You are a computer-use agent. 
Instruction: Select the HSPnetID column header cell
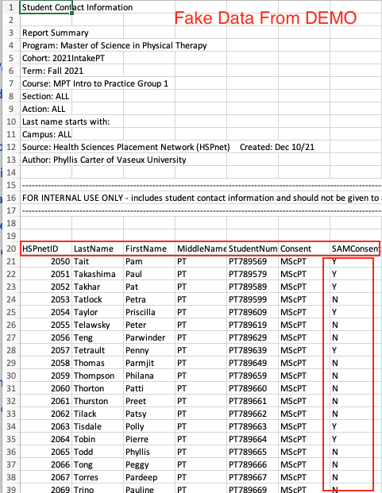46,248
